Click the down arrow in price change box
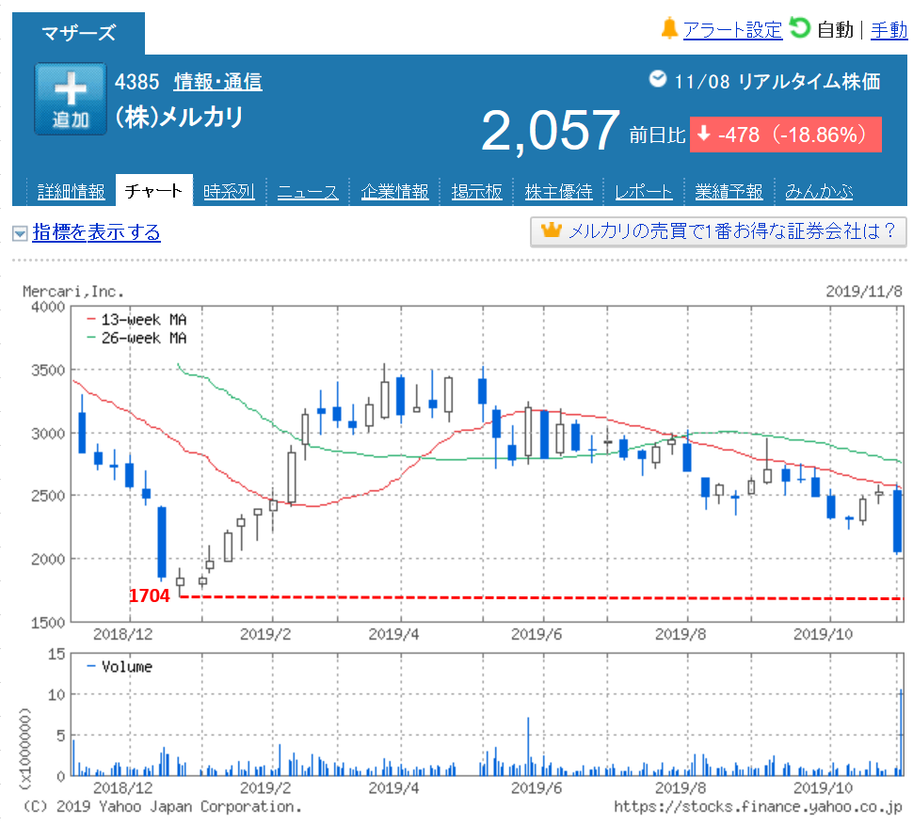The image size is (913, 825). click(704, 134)
